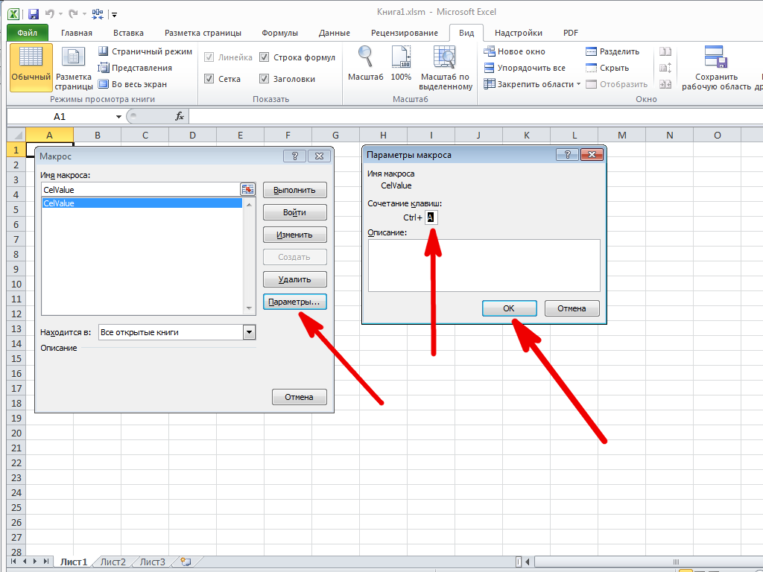Open the Name Box dropdown arrow
763x572 pixels.
tap(118, 117)
